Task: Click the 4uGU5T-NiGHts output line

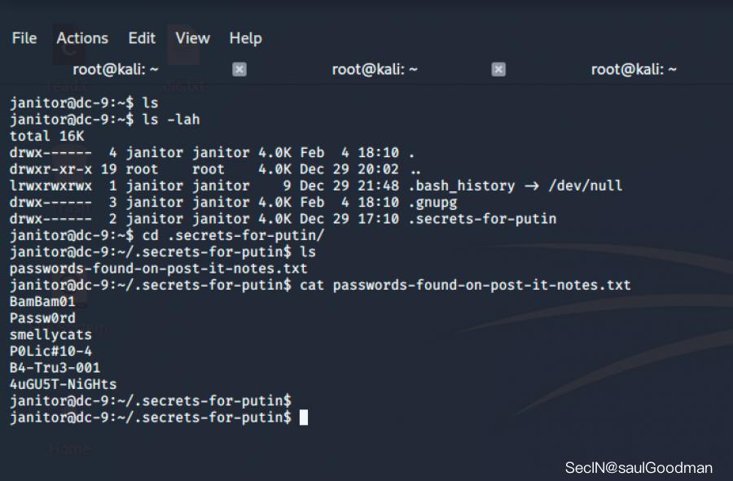Action: point(63,384)
